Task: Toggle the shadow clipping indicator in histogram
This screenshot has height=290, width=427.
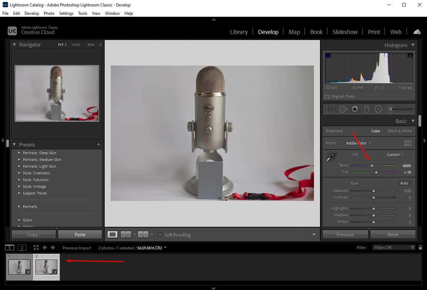Action: coord(328,55)
